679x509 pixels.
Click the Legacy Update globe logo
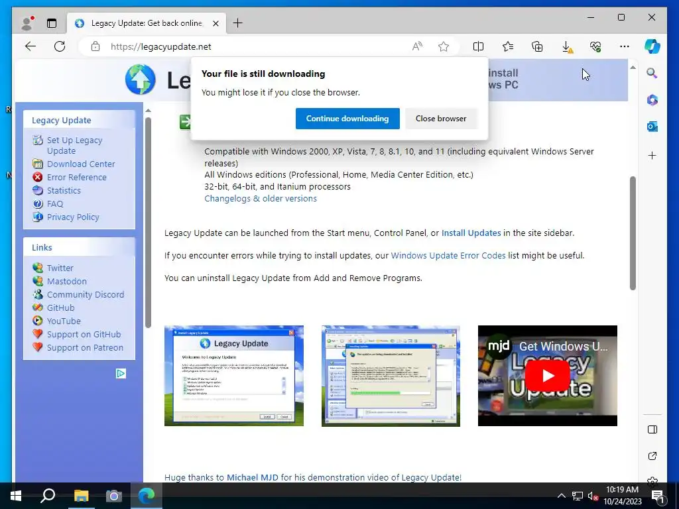pyautogui.click(x=141, y=80)
